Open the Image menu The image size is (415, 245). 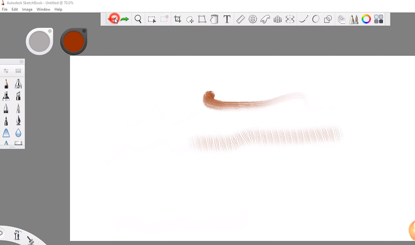[x=27, y=9]
